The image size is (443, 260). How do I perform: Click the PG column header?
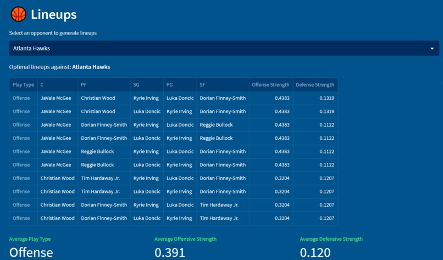click(180, 84)
